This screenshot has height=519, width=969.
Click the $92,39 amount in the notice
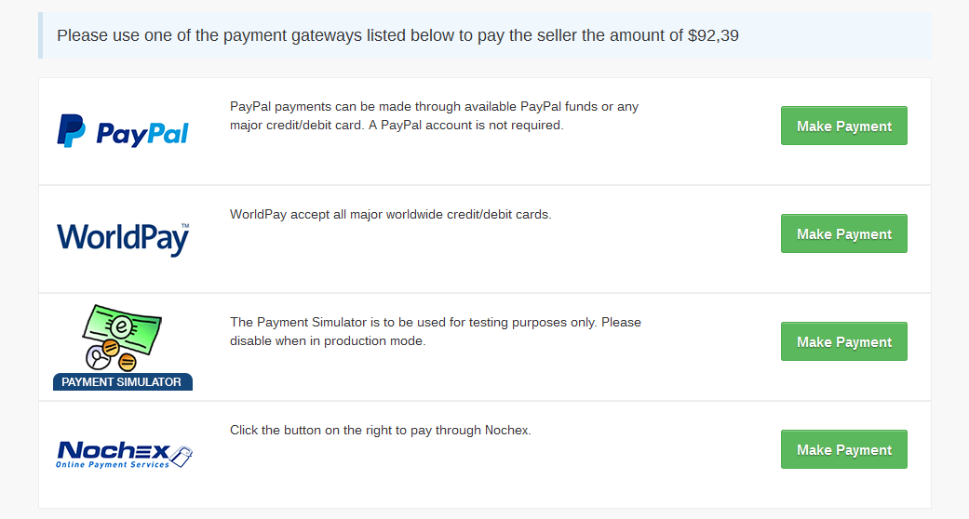[713, 36]
